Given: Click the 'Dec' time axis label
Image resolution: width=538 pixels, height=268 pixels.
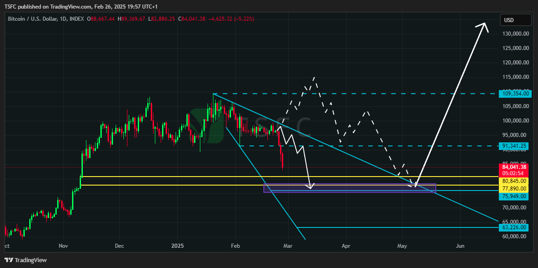Looking at the screenshot, I should pyautogui.click(x=119, y=246).
